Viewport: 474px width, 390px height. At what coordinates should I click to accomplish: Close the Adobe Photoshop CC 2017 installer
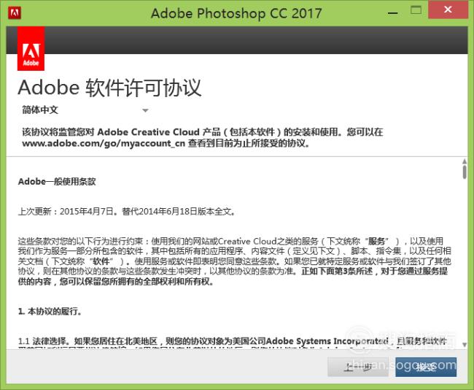click(448, 9)
